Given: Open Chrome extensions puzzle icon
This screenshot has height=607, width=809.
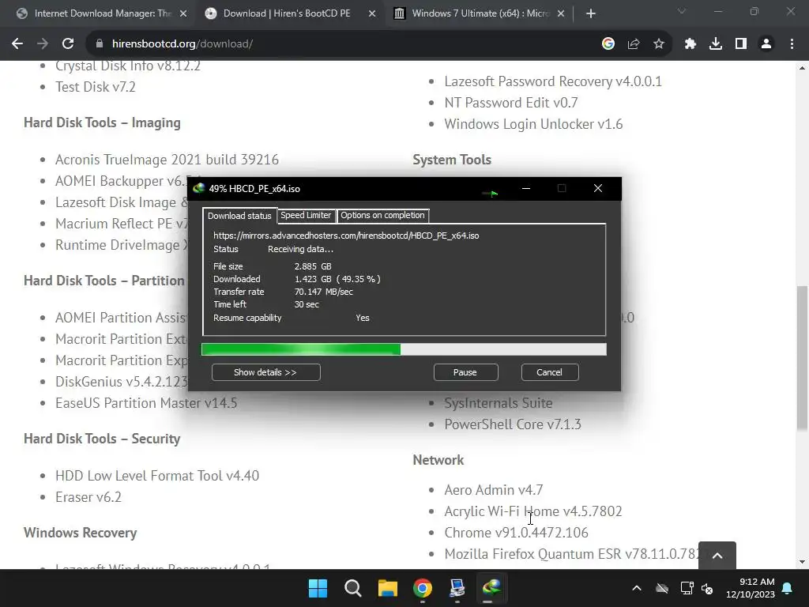Looking at the screenshot, I should 690,44.
